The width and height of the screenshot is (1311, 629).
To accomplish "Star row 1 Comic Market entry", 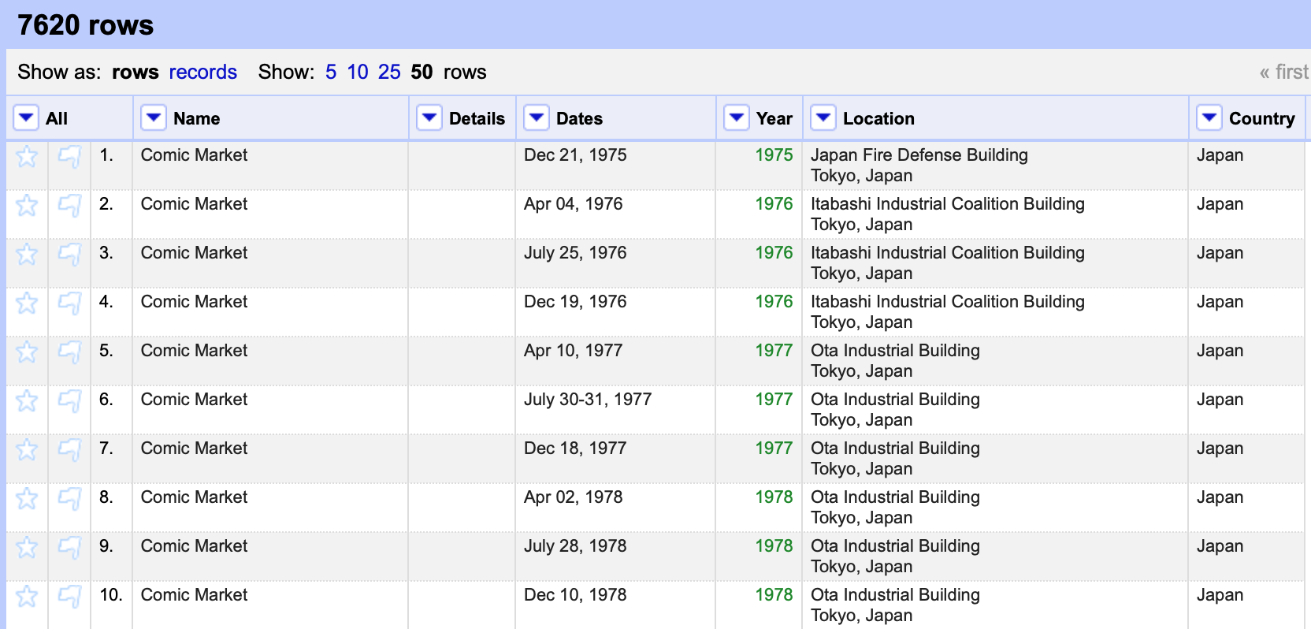I will [27, 157].
